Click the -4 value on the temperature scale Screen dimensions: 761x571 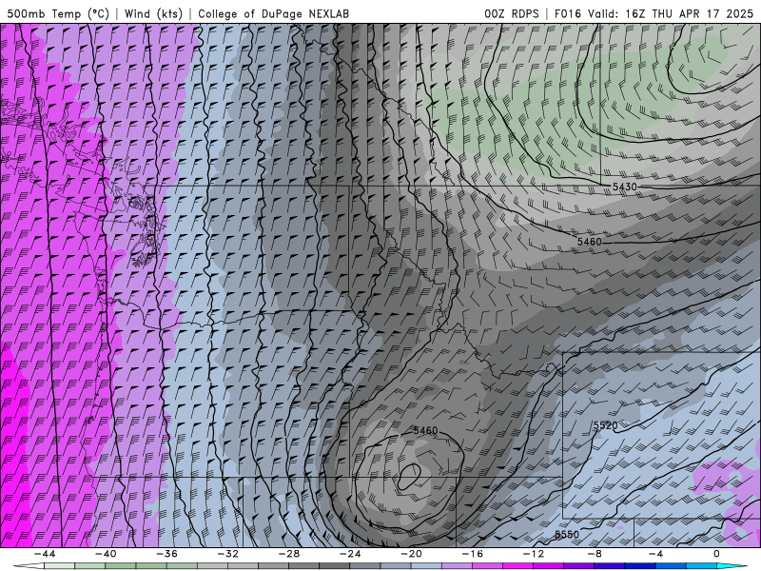coord(655,554)
